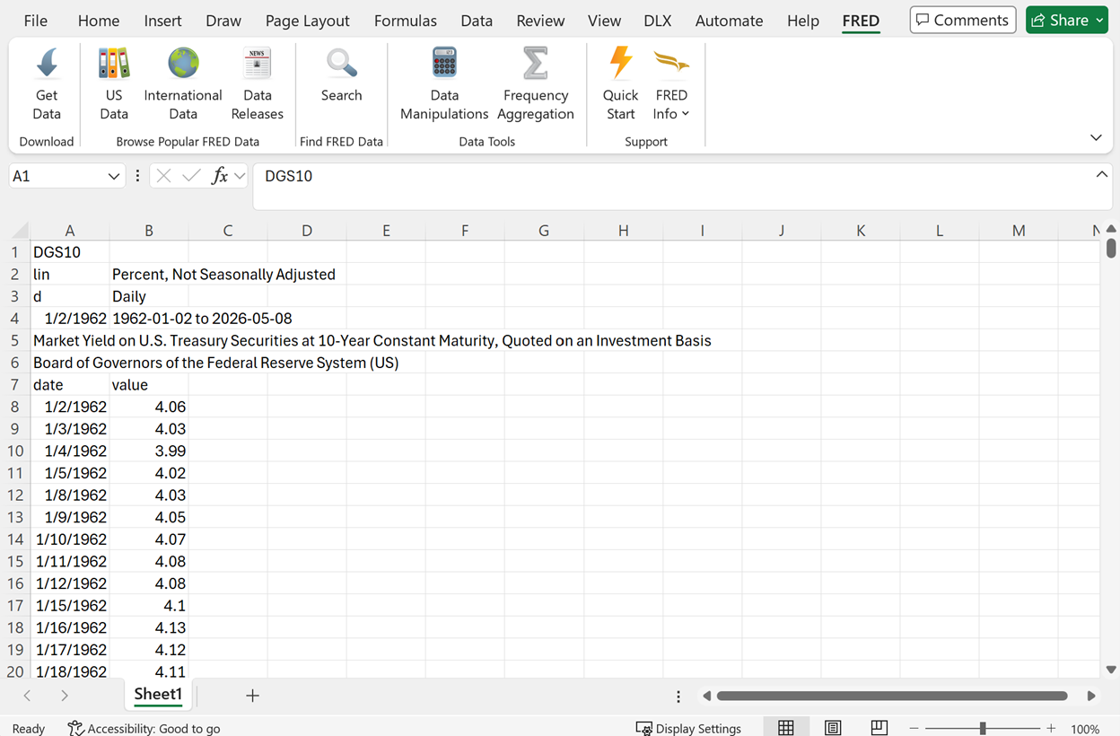Switch to Insert tab
The height and width of the screenshot is (736, 1120).
(x=162, y=21)
